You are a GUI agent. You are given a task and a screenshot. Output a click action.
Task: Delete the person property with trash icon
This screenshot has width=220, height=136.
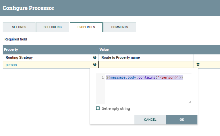tap(198, 65)
